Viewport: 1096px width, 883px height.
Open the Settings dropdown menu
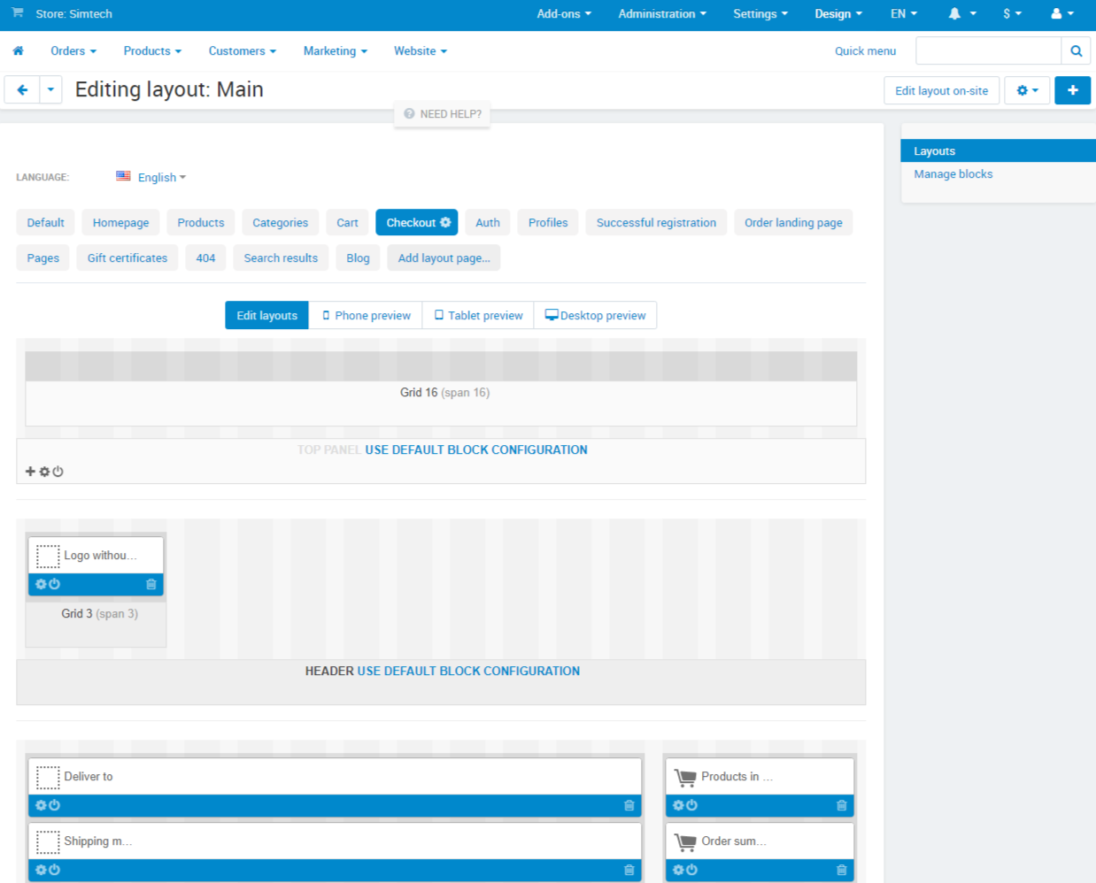[x=760, y=13]
